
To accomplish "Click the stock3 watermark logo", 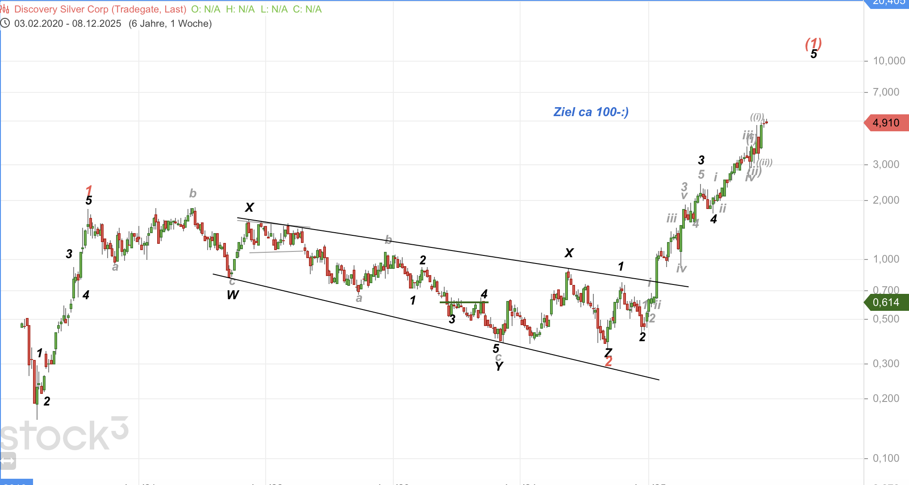I will click(63, 435).
